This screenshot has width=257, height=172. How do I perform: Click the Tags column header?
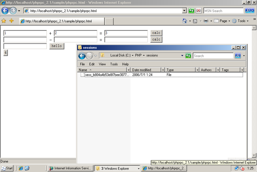point(230,70)
